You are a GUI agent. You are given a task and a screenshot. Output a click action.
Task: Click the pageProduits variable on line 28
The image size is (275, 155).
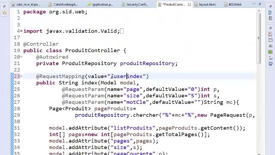coord(113,108)
